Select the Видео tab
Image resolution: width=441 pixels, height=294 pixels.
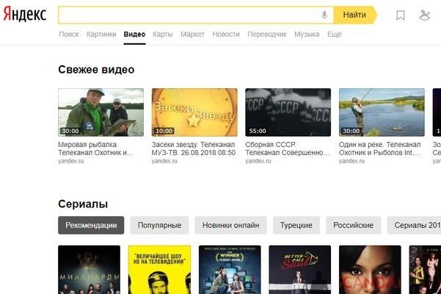click(x=134, y=35)
